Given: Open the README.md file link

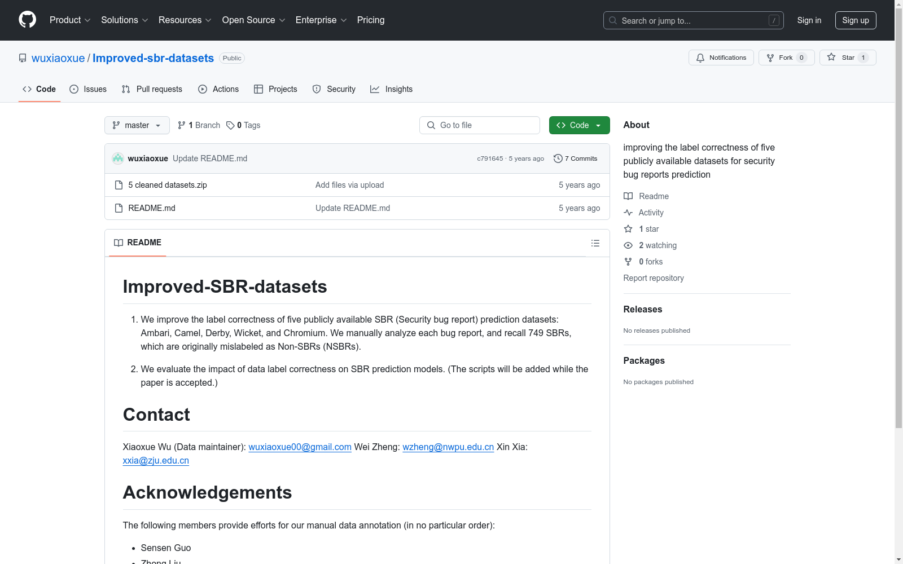Looking at the screenshot, I should click(152, 208).
